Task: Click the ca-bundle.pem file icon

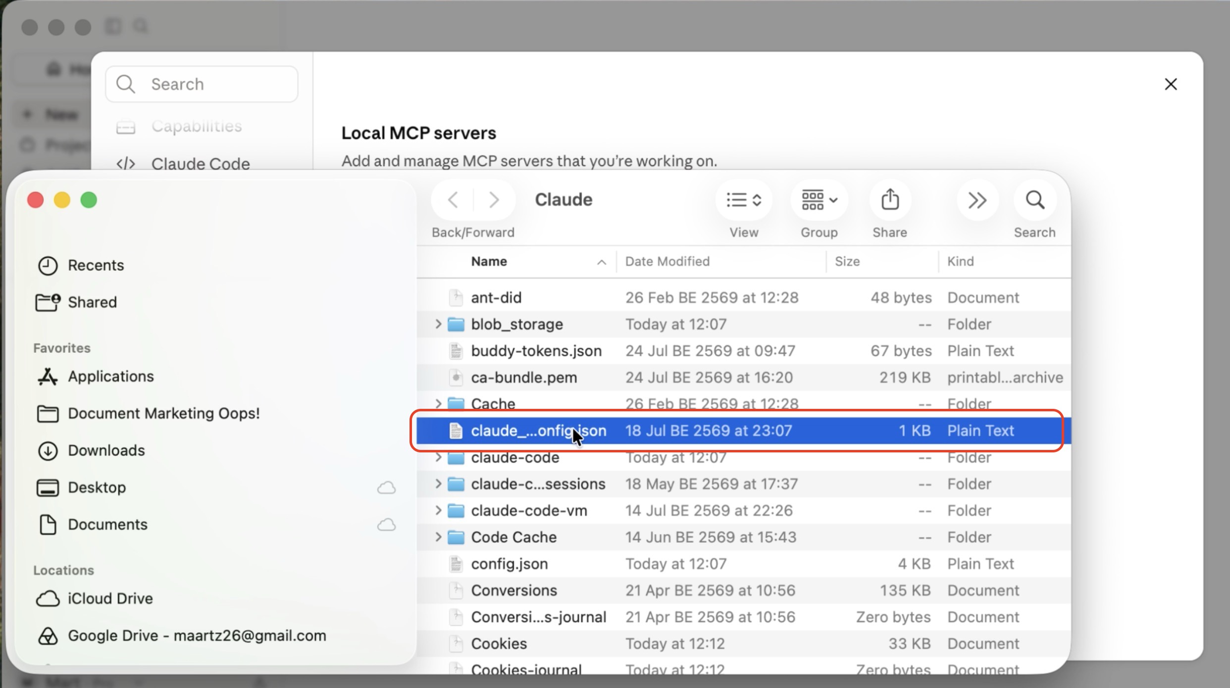Action: [456, 377]
